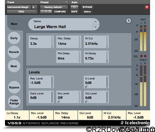Open the preset settings list icon
Image resolution: width=155 pixels, height=132 pixels.
tap(50, 12)
